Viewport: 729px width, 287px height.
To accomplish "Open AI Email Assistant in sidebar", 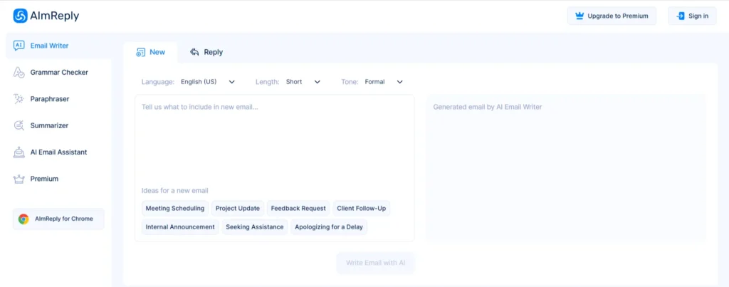I will [58, 152].
